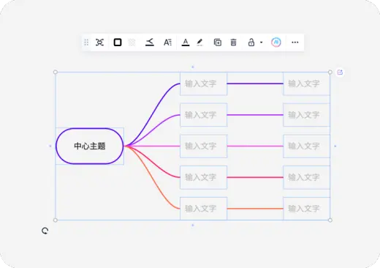Open the transparent fill color swatch

click(132, 42)
